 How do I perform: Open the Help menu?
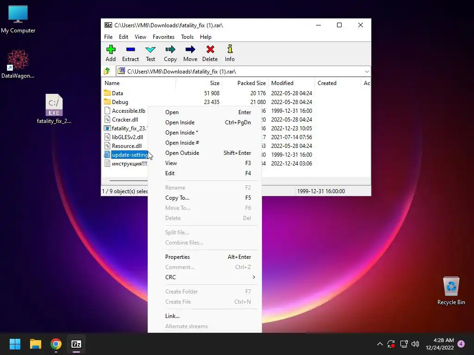point(206,37)
